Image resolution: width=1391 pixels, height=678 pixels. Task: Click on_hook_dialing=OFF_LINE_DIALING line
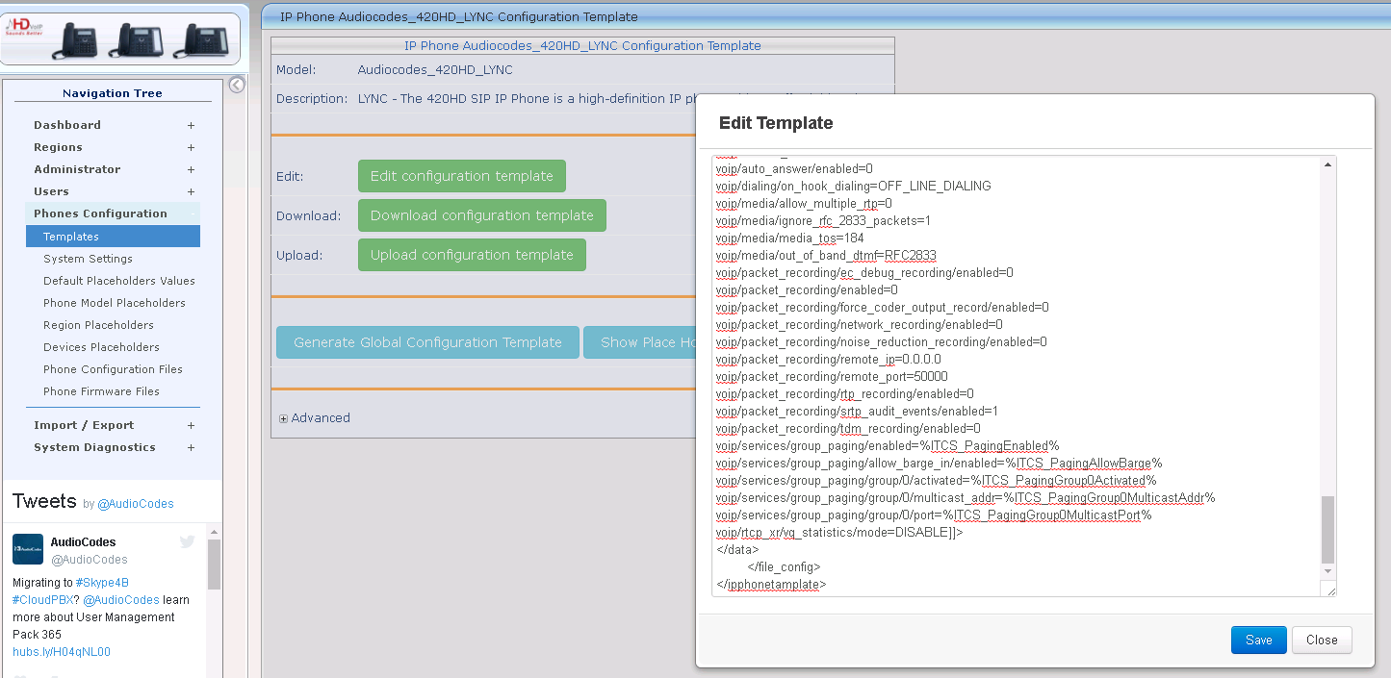(x=853, y=186)
